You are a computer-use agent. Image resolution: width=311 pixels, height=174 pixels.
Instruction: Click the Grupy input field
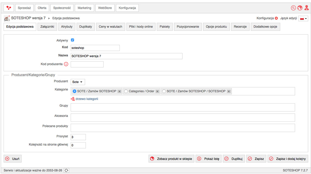point(183,107)
